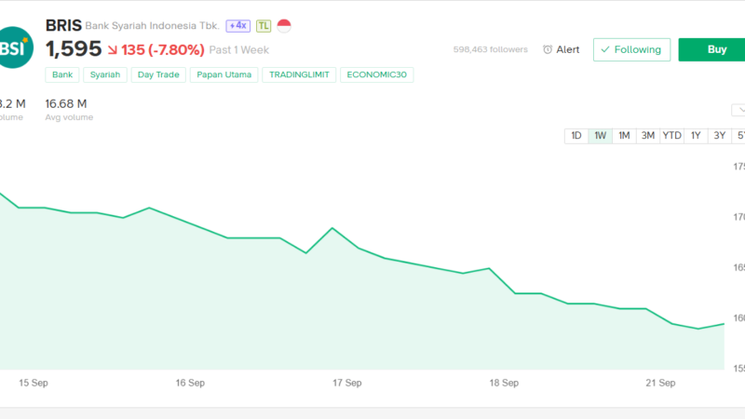Select the 1D timeframe tab
This screenshot has width=745, height=419.
tap(576, 136)
